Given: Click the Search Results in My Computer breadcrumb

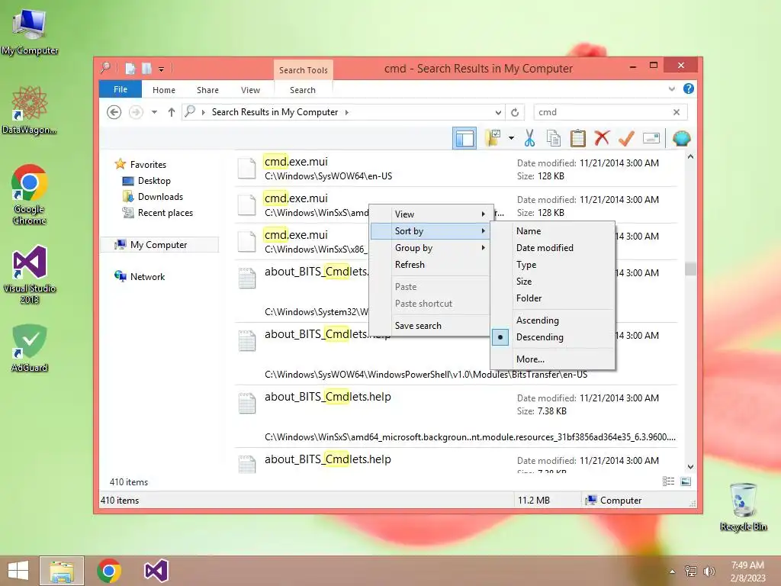Looking at the screenshot, I should (275, 112).
